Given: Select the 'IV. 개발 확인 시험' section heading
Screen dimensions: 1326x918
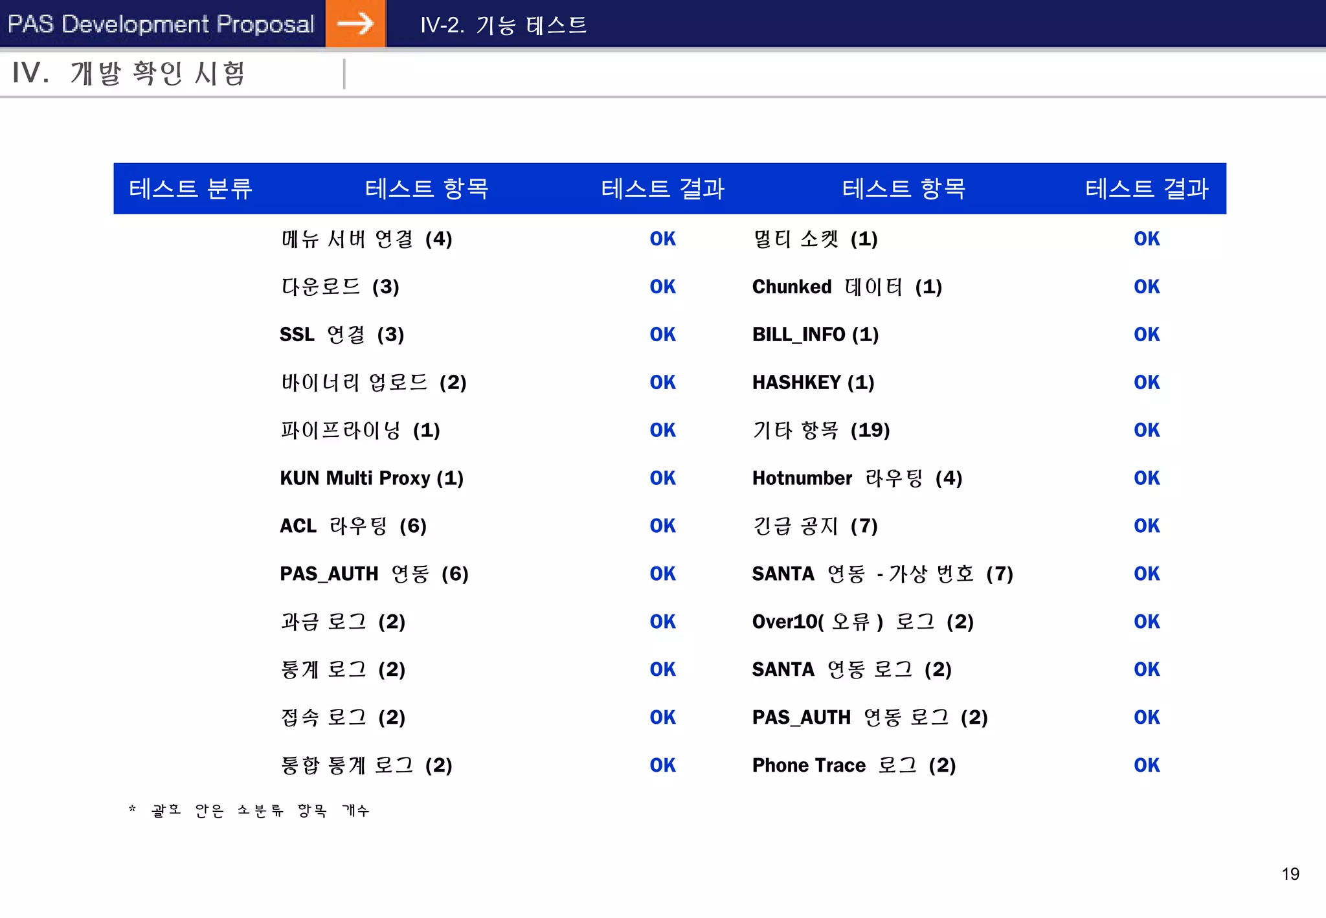Looking at the screenshot, I should (128, 73).
